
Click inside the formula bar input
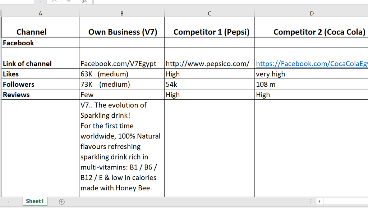point(230,1)
